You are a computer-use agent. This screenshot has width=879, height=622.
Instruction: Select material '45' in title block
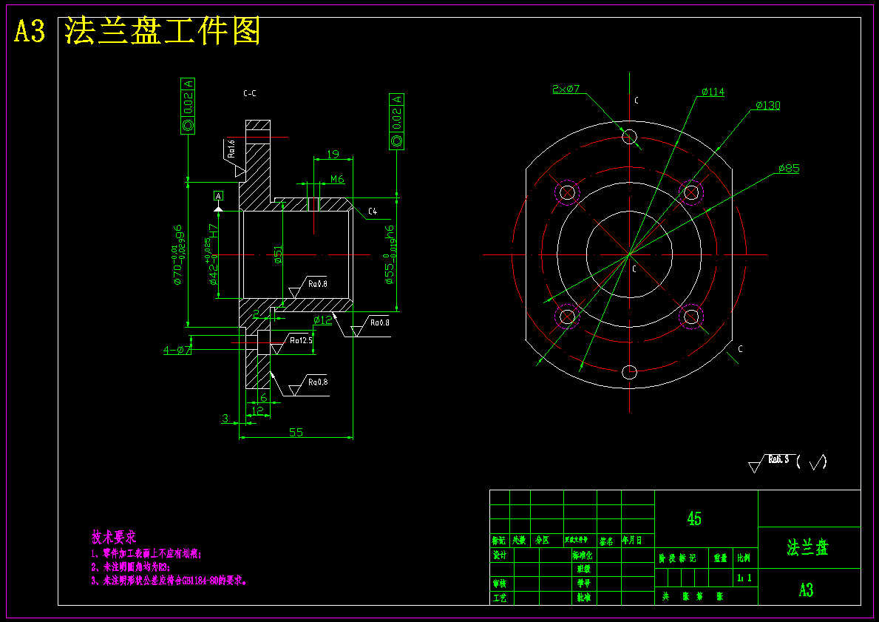[694, 518]
